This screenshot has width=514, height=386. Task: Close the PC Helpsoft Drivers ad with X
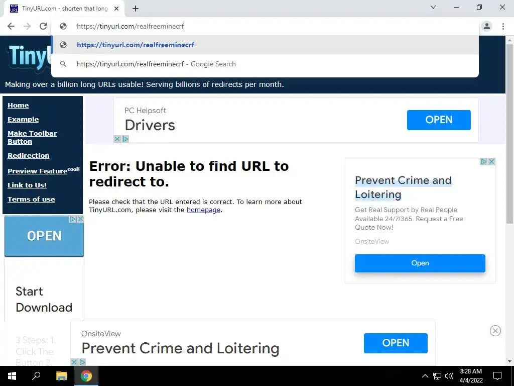[x=117, y=139]
